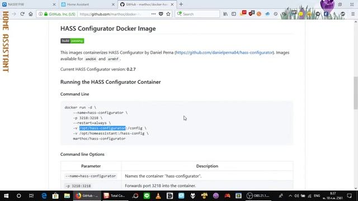Open the danielperna84 hass-configurator link

[x=224, y=52]
